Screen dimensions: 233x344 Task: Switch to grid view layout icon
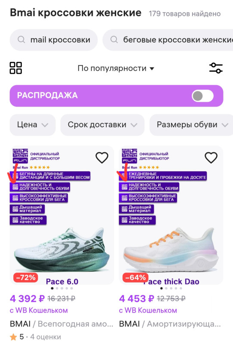(x=16, y=68)
